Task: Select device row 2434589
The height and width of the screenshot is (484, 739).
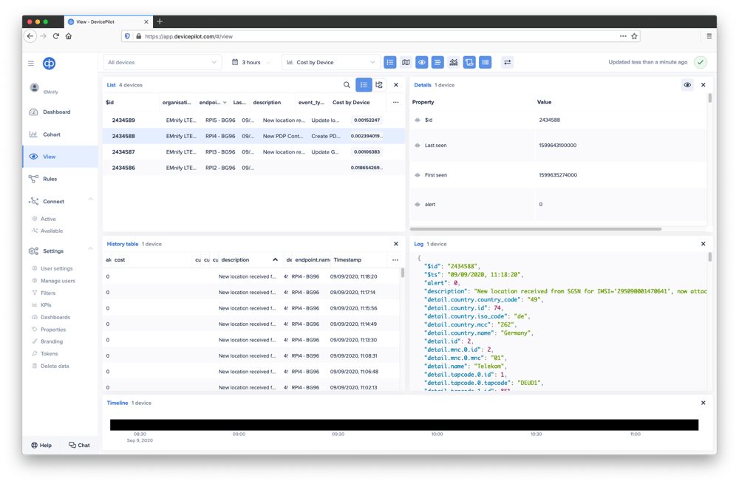Action: (x=253, y=120)
